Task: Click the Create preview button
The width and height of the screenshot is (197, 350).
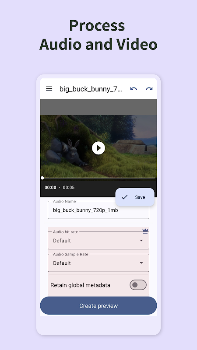Action: pyautogui.click(x=98, y=305)
